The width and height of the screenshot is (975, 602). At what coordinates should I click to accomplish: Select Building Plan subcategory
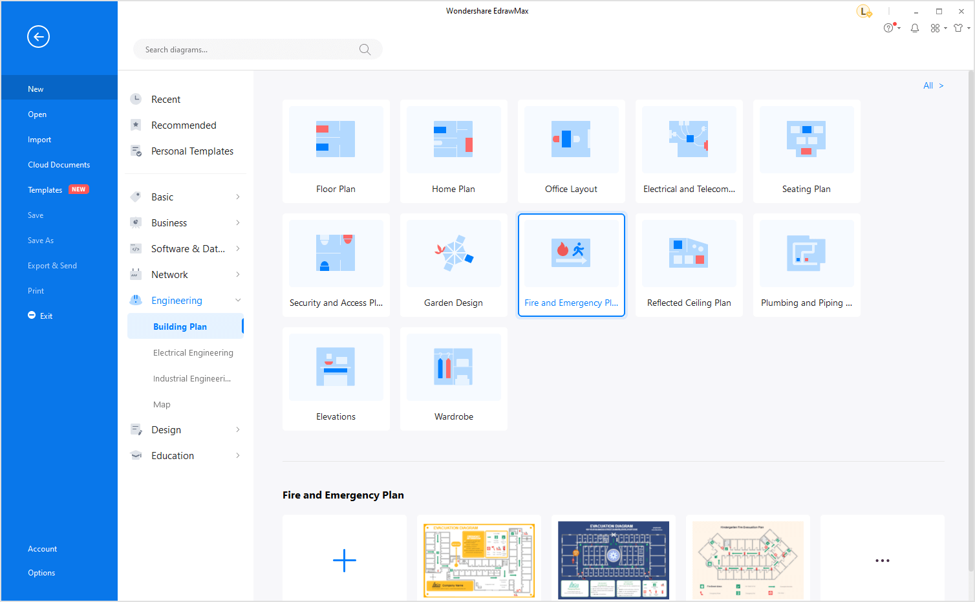186,327
